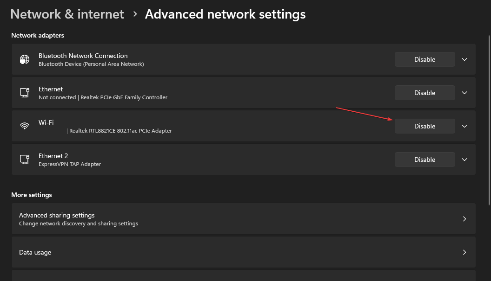Click the Ethernet adapter icon
The image size is (491, 281).
click(x=24, y=93)
